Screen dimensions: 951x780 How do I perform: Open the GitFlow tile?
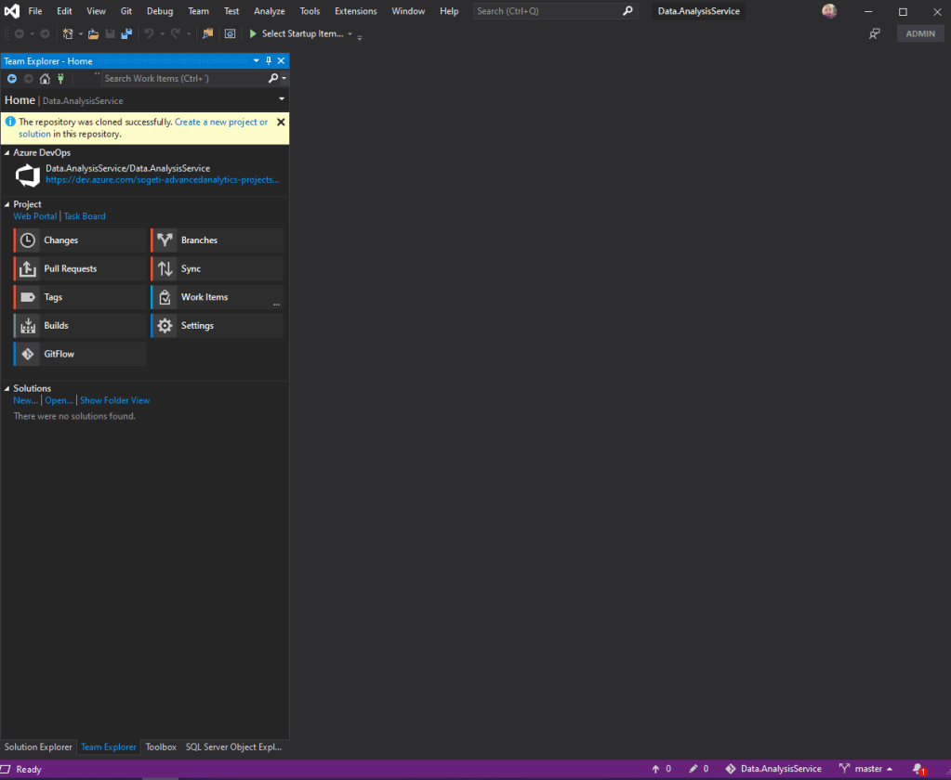80,355
